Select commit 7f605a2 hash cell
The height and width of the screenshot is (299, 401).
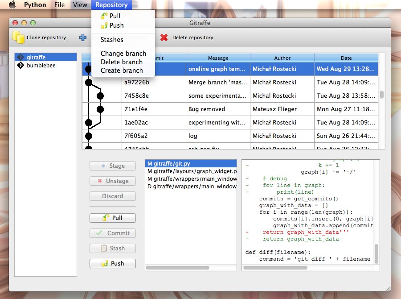coord(154,136)
